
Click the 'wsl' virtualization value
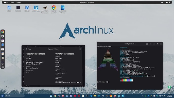(x=57, y=79)
